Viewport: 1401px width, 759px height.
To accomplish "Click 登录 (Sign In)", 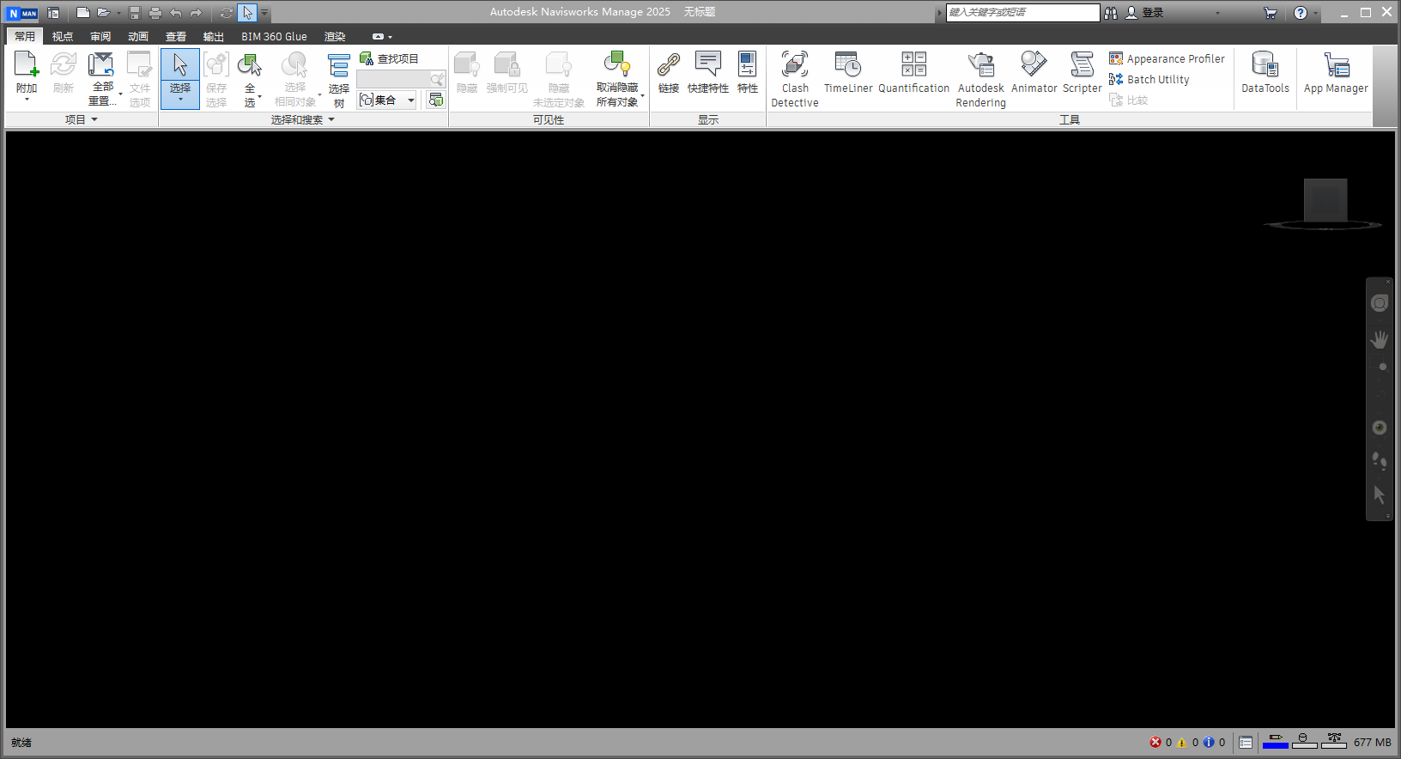I will [1144, 13].
